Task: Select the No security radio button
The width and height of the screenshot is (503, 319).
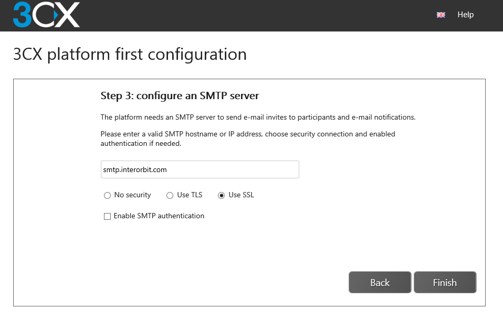Action: 108,196
